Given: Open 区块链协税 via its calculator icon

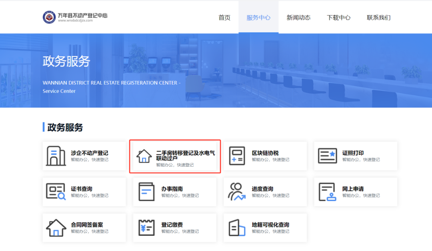Looking at the screenshot, I should [x=238, y=156].
